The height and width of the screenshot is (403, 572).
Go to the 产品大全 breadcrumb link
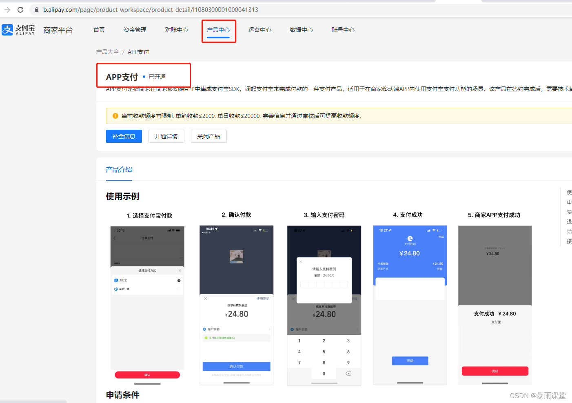point(107,52)
